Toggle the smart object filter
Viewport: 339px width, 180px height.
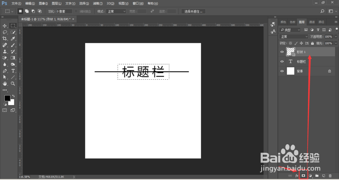pos(330,30)
